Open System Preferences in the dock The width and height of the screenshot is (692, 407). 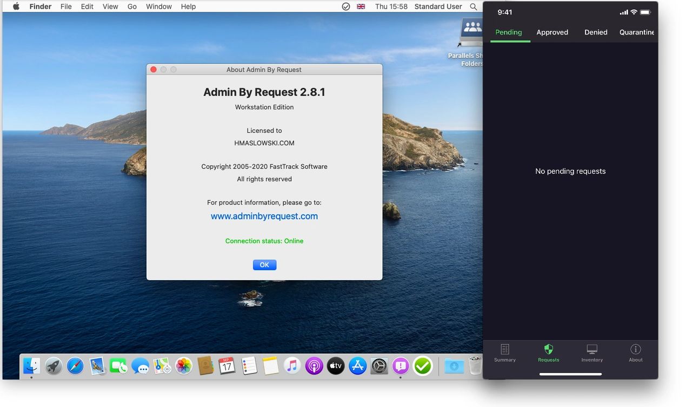[x=379, y=366]
